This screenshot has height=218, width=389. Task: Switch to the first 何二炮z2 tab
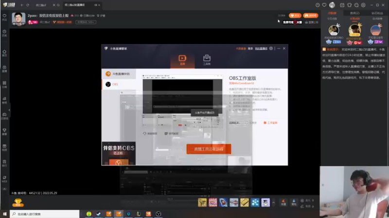[x=41, y=5]
